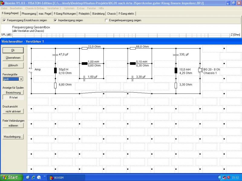The width and height of the screenshot is (242, 181).
Task: Click the 68,0 Ohm resistor symbol
Action: click(x=133, y=48)
